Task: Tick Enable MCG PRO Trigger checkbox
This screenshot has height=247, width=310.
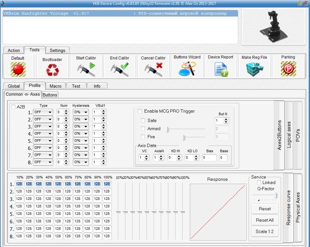Action: (x=140, y=111)
